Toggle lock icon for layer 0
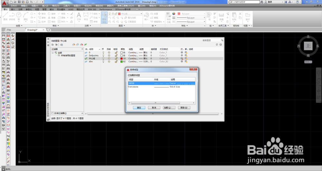The image size is (322, 171). tap(116, 53)
